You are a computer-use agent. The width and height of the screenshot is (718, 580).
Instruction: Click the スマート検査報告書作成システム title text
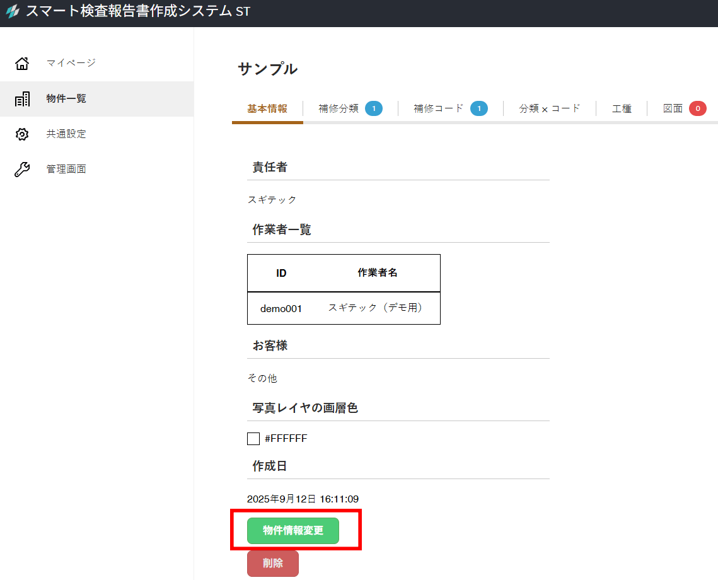pyautogui.click(x=129, y=12)
